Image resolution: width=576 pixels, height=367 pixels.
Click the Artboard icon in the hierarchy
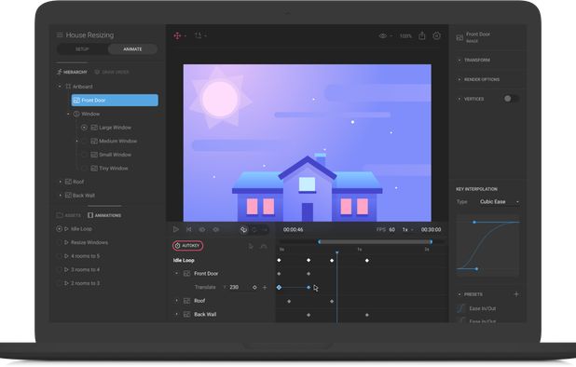coord(68,87)
